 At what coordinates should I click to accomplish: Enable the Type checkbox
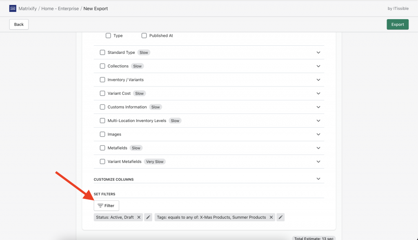pos(108,36)
